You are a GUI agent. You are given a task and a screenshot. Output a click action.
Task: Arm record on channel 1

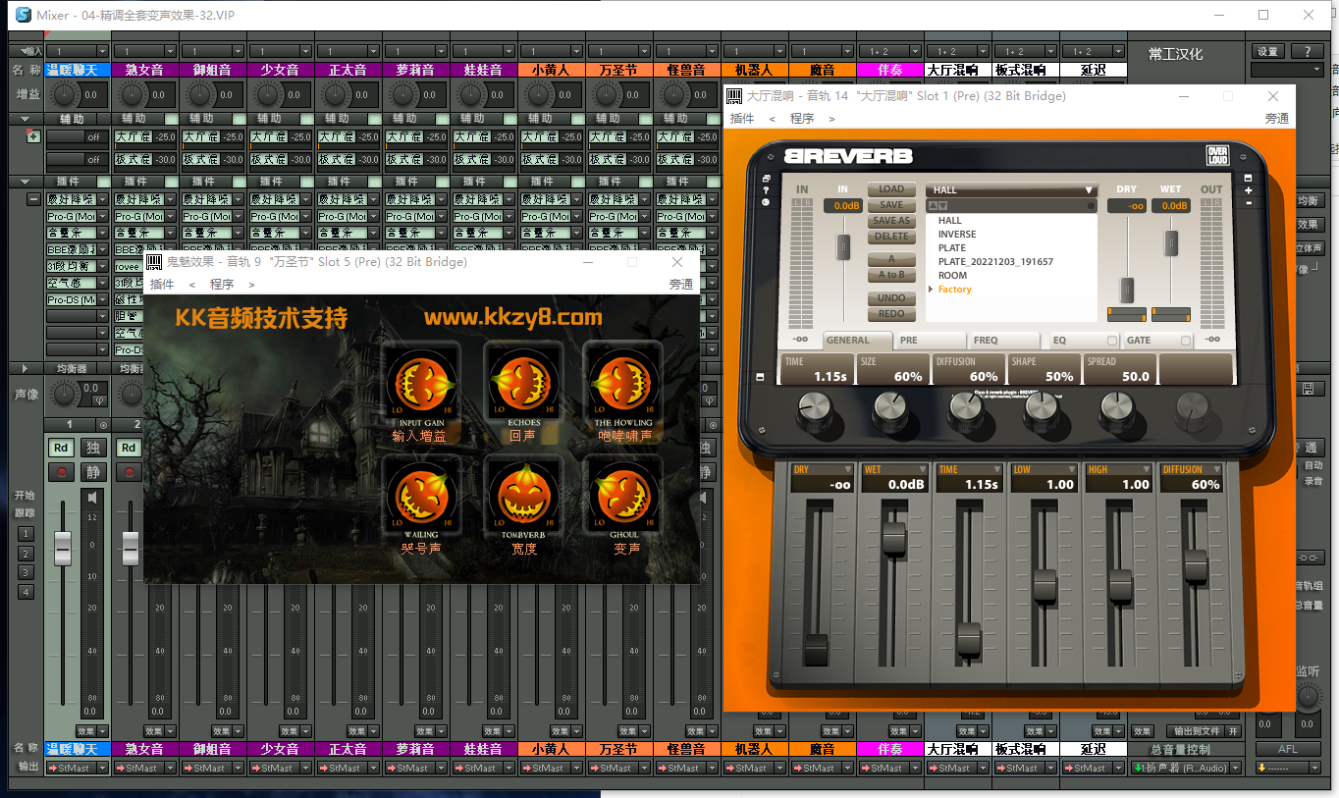pos(62,472)
